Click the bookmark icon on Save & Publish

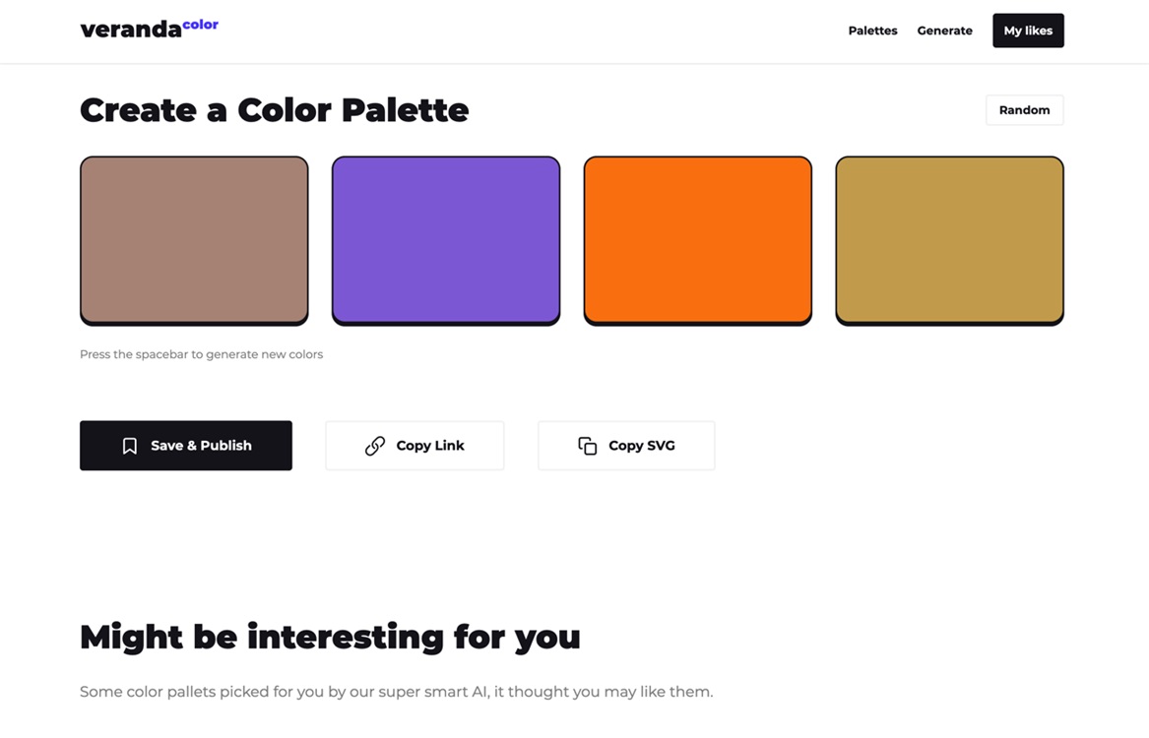(x=130, y=446)
